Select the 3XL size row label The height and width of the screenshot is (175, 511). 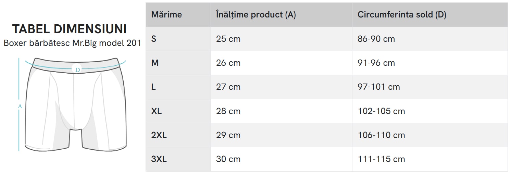pos(159,159)
